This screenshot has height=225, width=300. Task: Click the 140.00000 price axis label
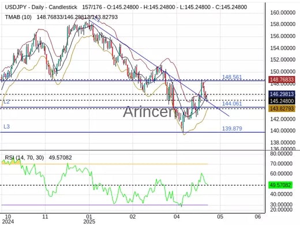click(x=283, y=131)
